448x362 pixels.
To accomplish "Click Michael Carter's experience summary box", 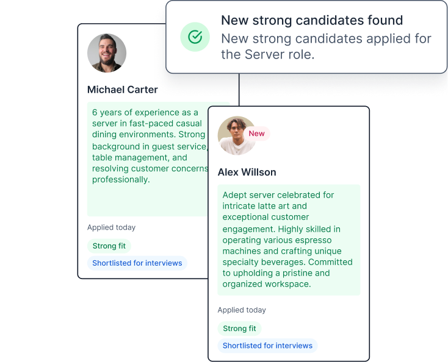I will coord(148,159).
